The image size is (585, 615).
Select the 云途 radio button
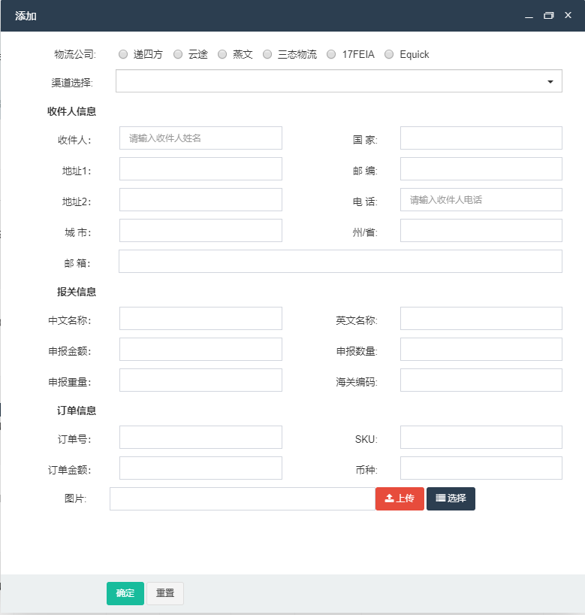(178, 54)
